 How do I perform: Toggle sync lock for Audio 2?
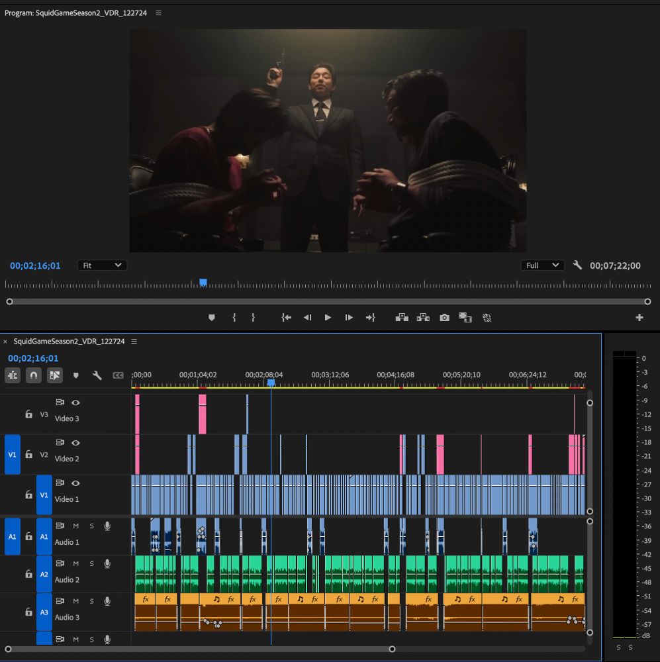(x=60, y=563)
